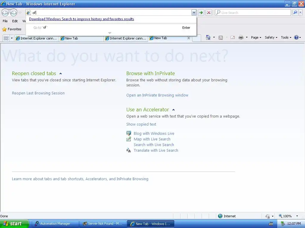305x228 pixels.
Task: Click the 12:07 PM system clock
Action: pos(294,224)
